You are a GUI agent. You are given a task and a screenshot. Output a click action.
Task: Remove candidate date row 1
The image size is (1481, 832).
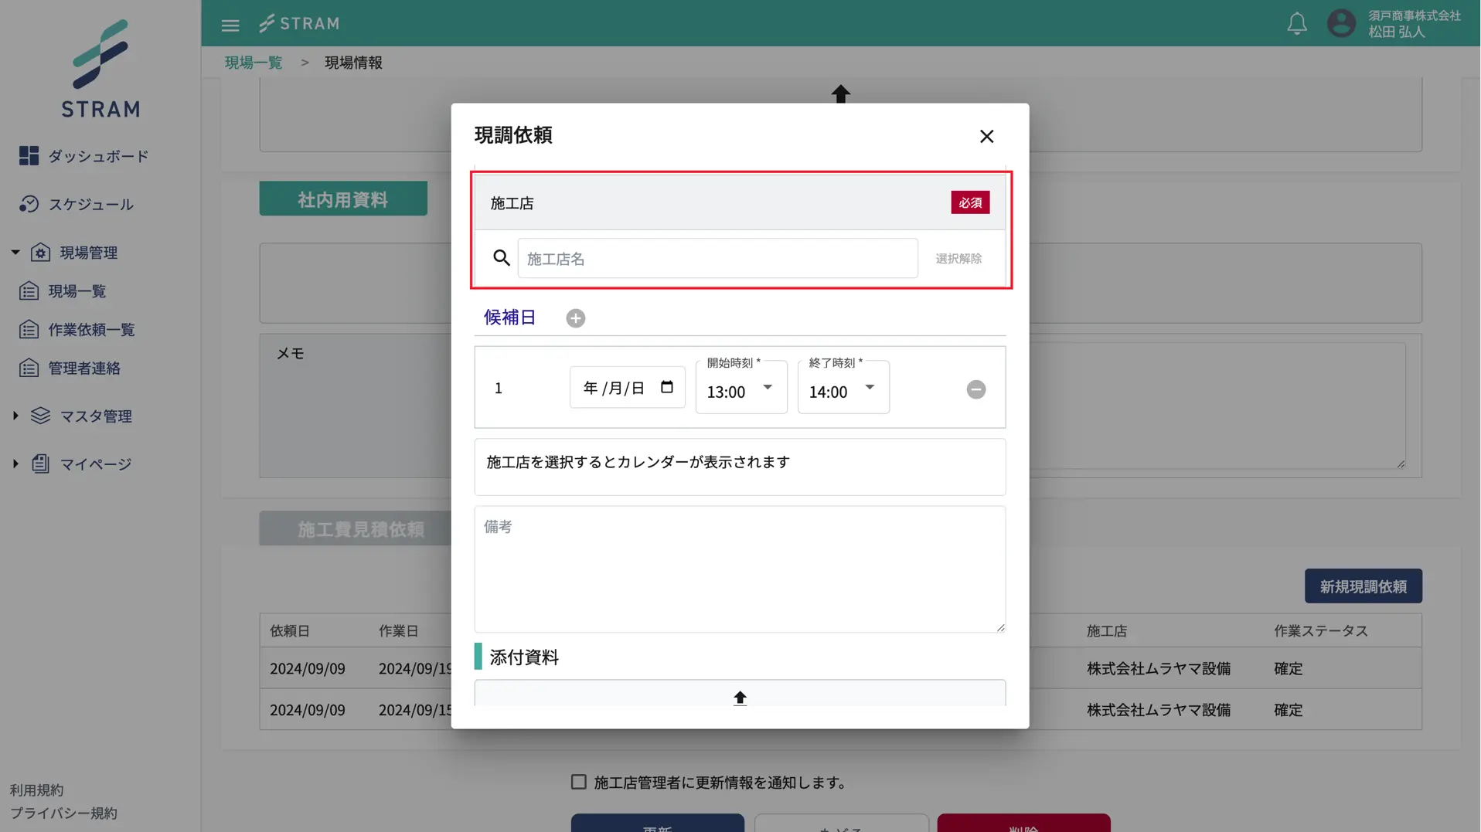[x=975, y=389]
